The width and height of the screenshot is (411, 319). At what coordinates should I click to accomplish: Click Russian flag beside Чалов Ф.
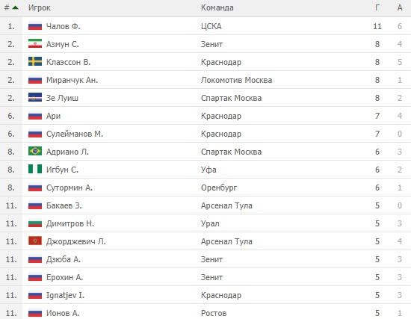(x=35, y=26)
